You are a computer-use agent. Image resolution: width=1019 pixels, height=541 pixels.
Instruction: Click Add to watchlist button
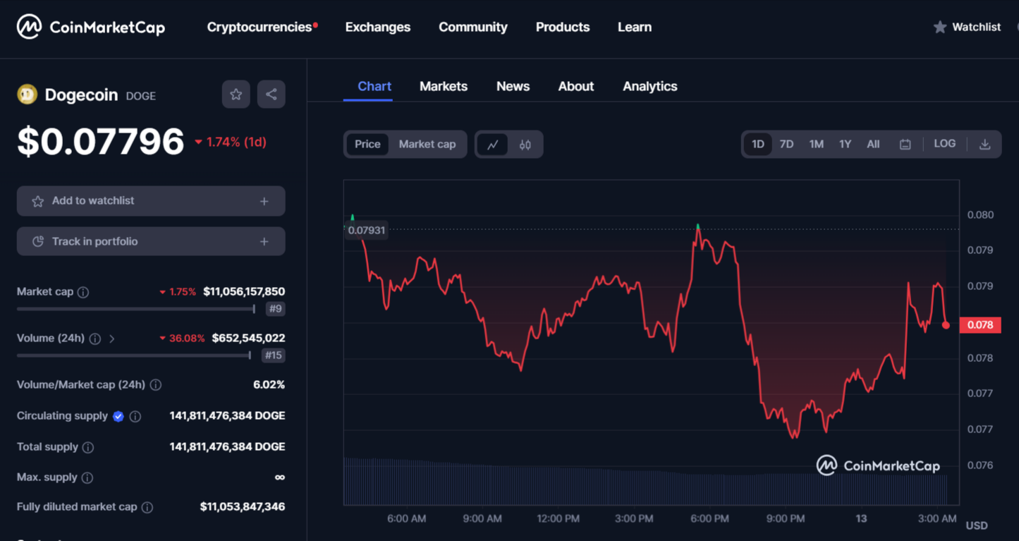click(x=151, y=201)
